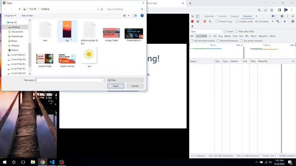Toggle the preview pane icon in file dialog
Screen dimensions: 296x166
pos(135,16)
